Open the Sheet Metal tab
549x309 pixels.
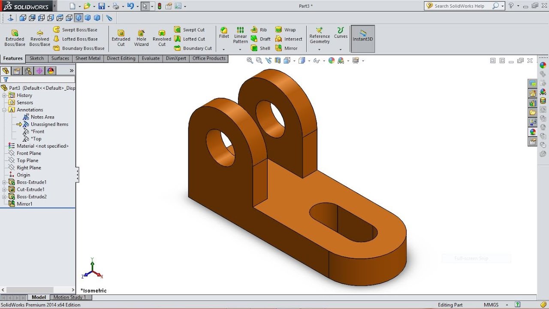88,58
